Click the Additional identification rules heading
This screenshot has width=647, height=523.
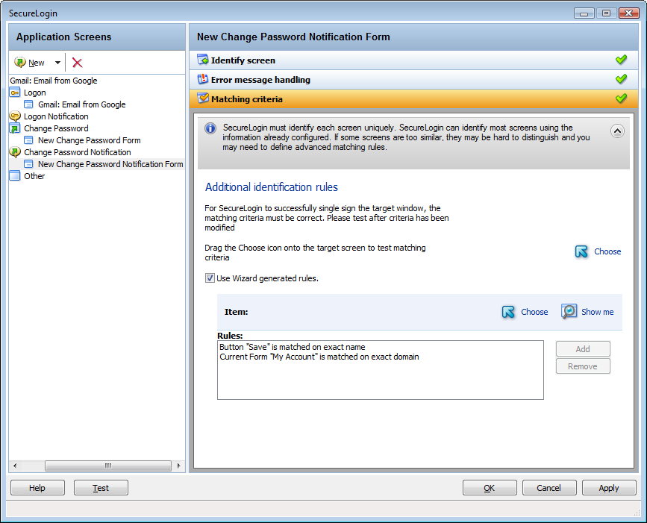272,187
